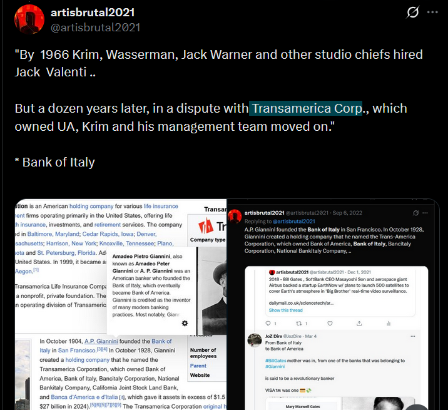
Task: Click the dailymail.co.uk link in the quoted tweet
Action: pos(301,303)
